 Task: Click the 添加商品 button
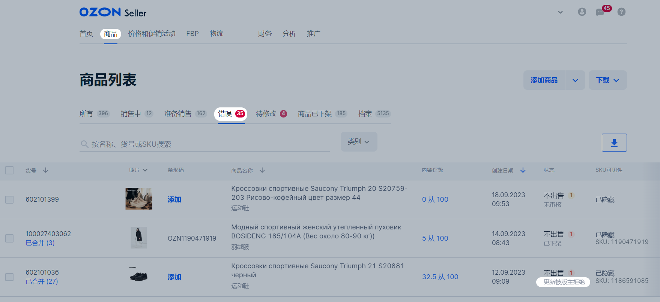tap(544, 80)
